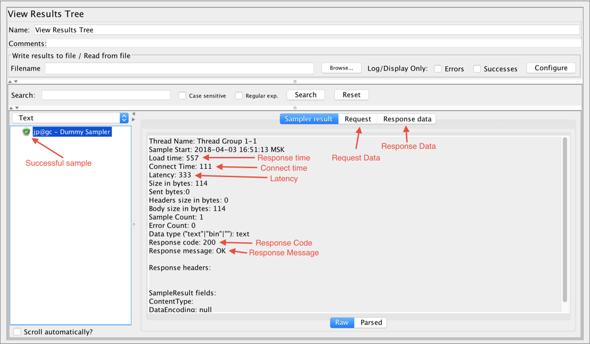Screen dimensions: 590x344
Task: Click the 'SampleResult fields:' line
Action: [x=182, y=293]
